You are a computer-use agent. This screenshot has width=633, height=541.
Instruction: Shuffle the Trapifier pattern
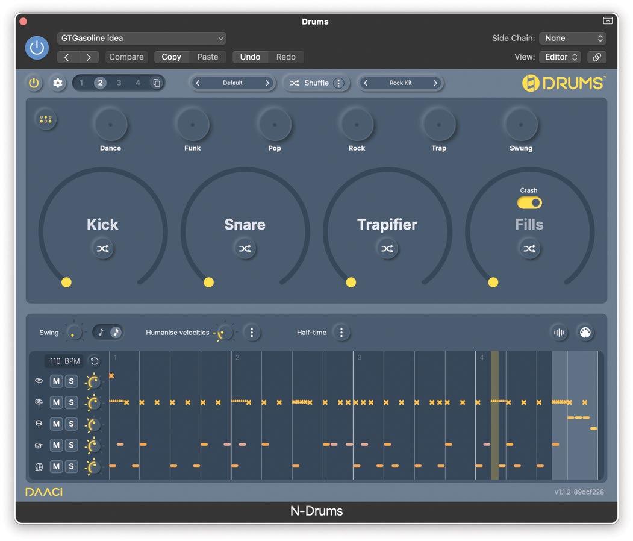(x=387, y=248)
